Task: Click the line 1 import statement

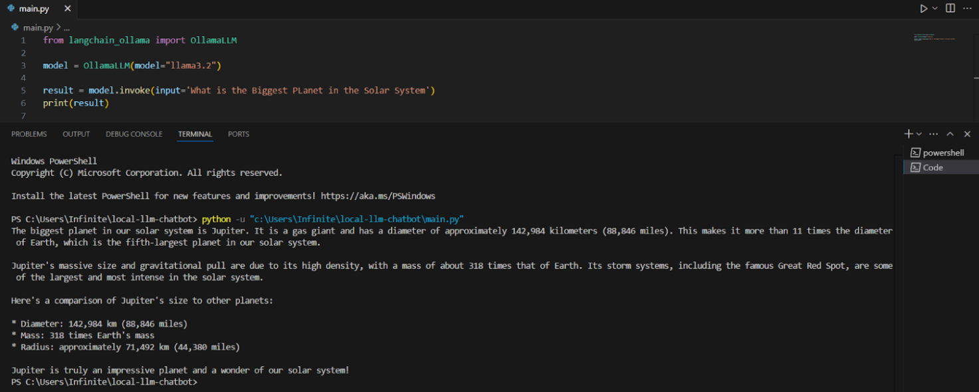Action: (140, 41)
